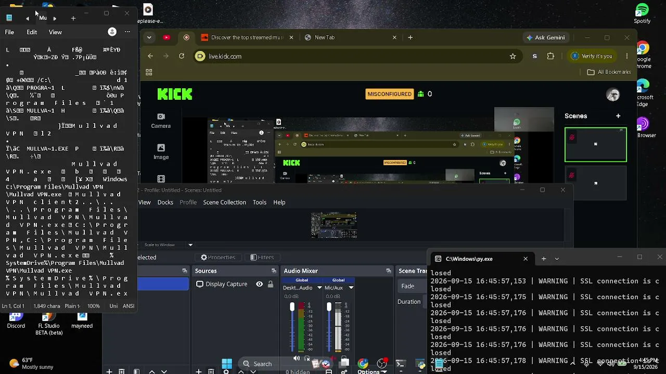This screenshot has height=374, width=666.
Task: Open Notepad File menu
Action: point(9,32)
